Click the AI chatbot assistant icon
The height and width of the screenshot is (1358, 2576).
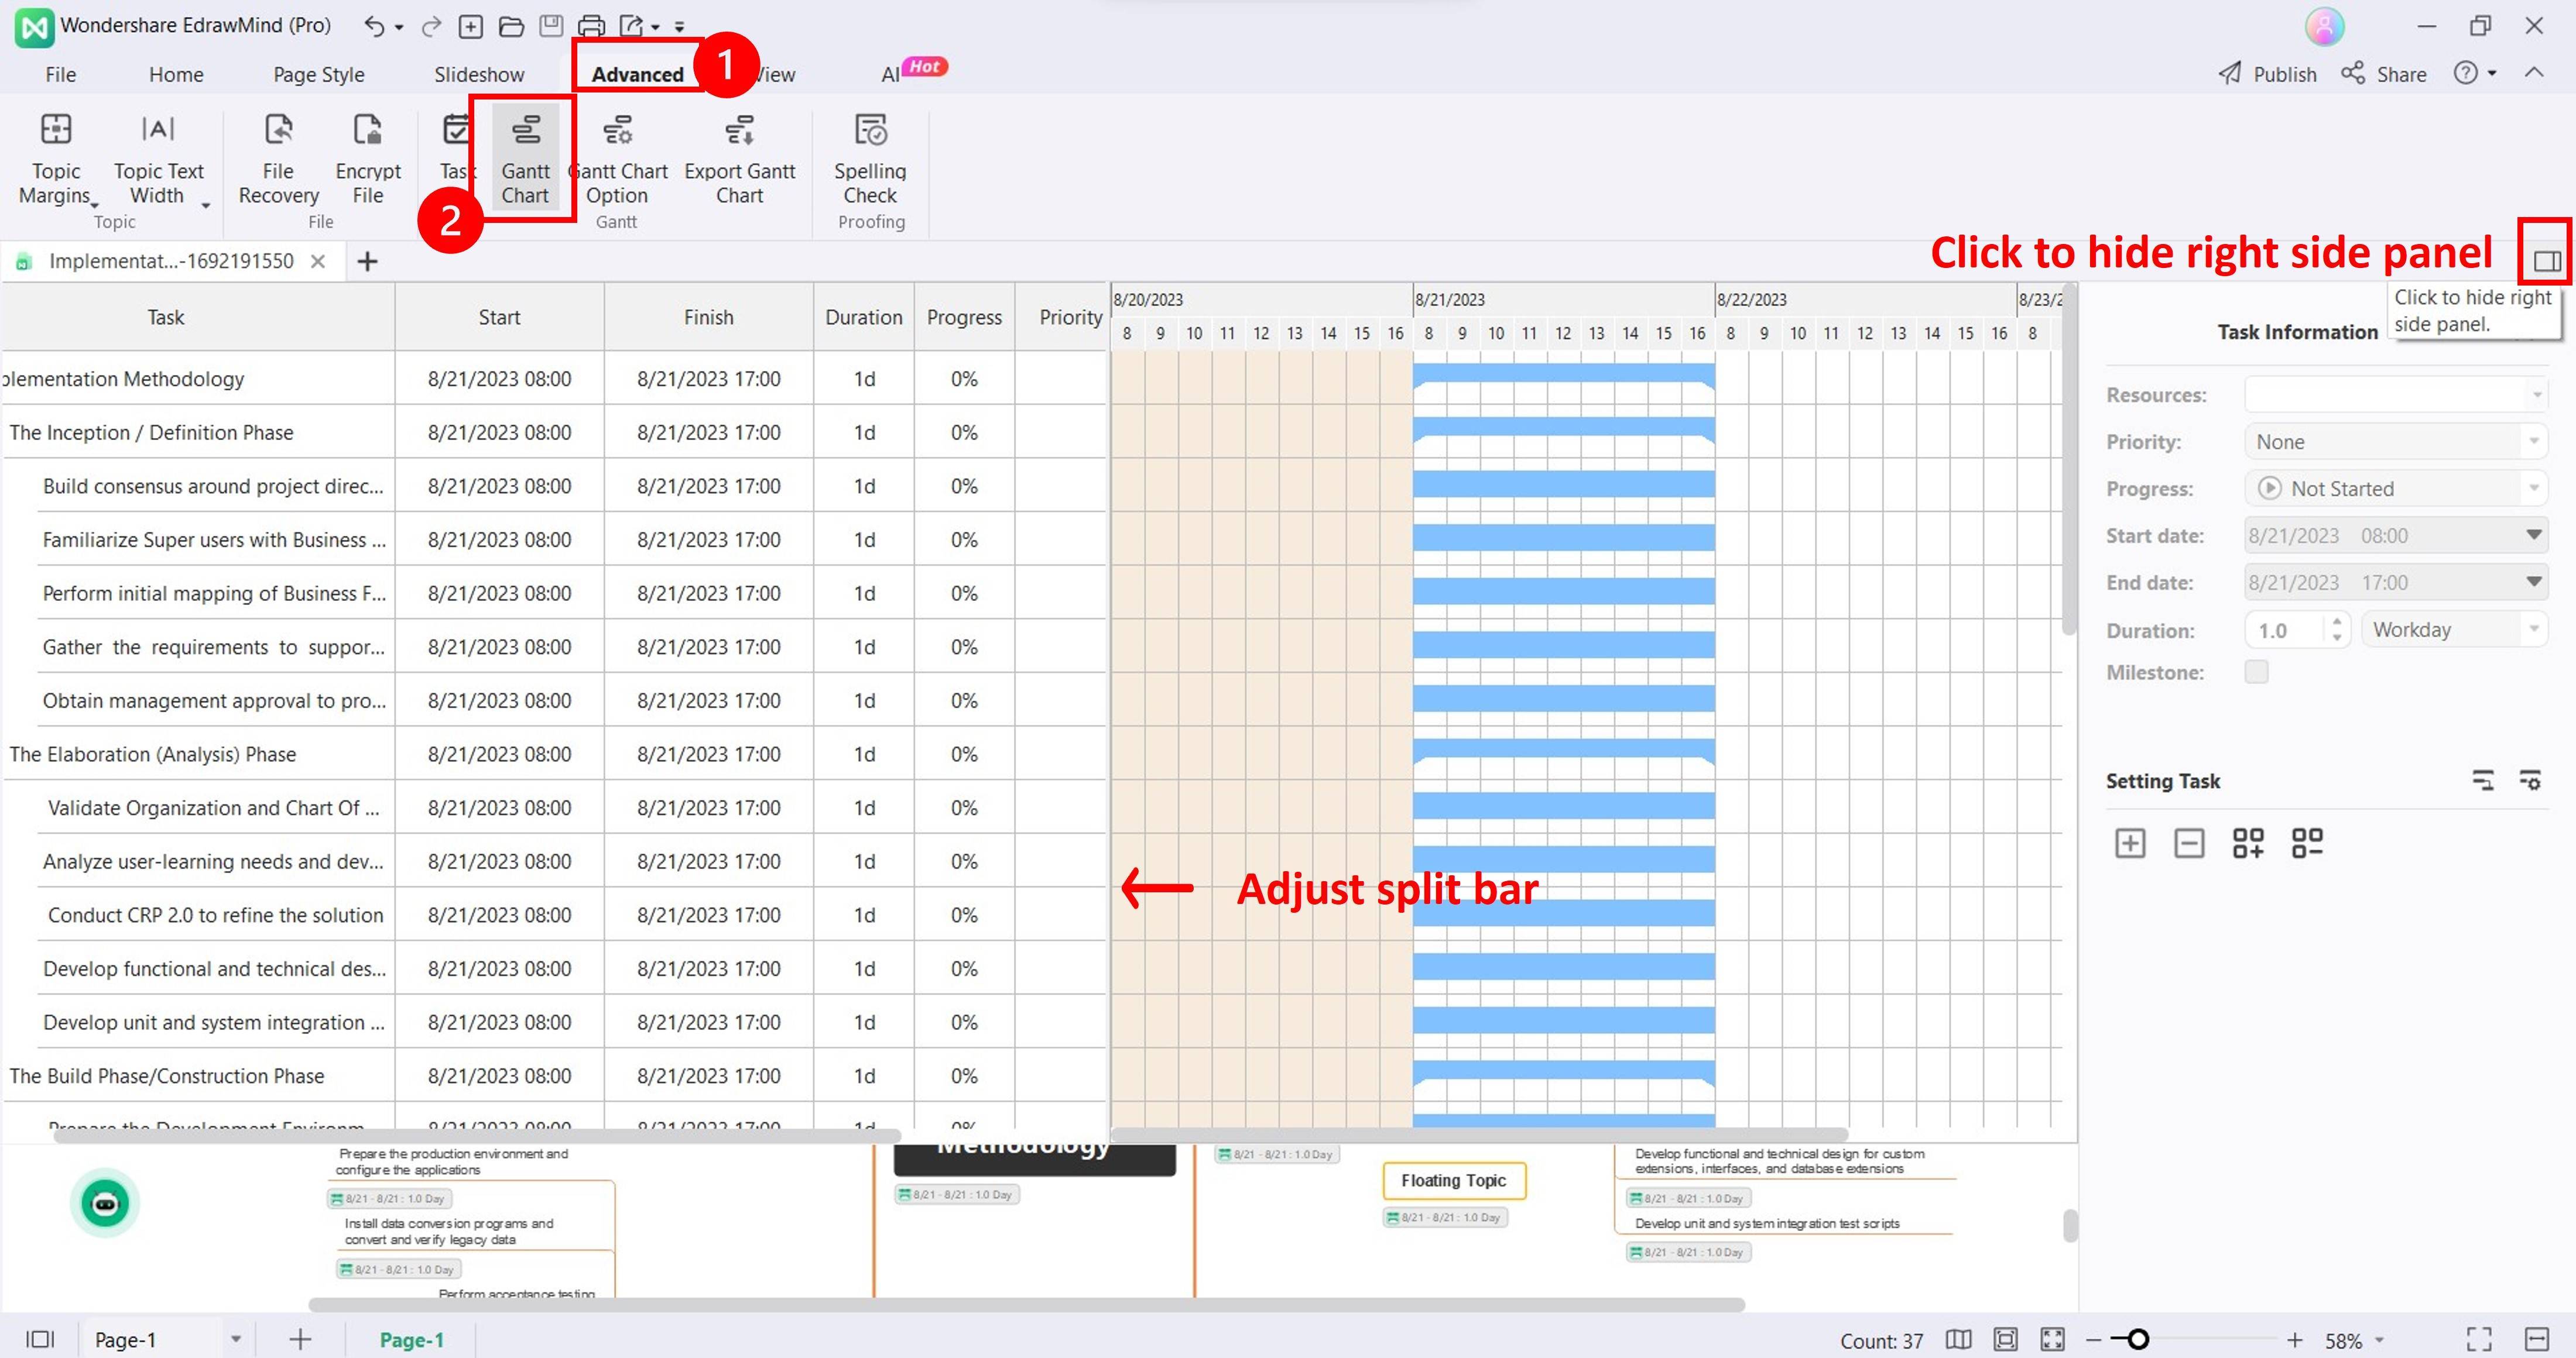[x=105, y=1202]
